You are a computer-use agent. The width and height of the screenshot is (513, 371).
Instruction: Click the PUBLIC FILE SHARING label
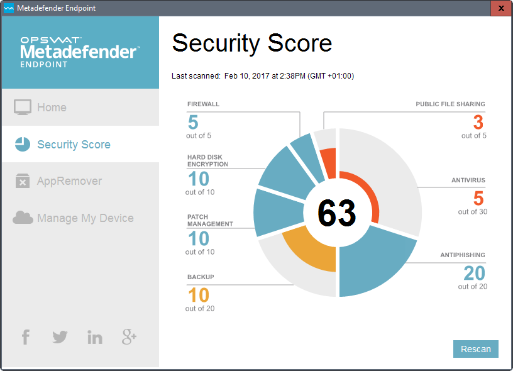(x=450, y=104)
